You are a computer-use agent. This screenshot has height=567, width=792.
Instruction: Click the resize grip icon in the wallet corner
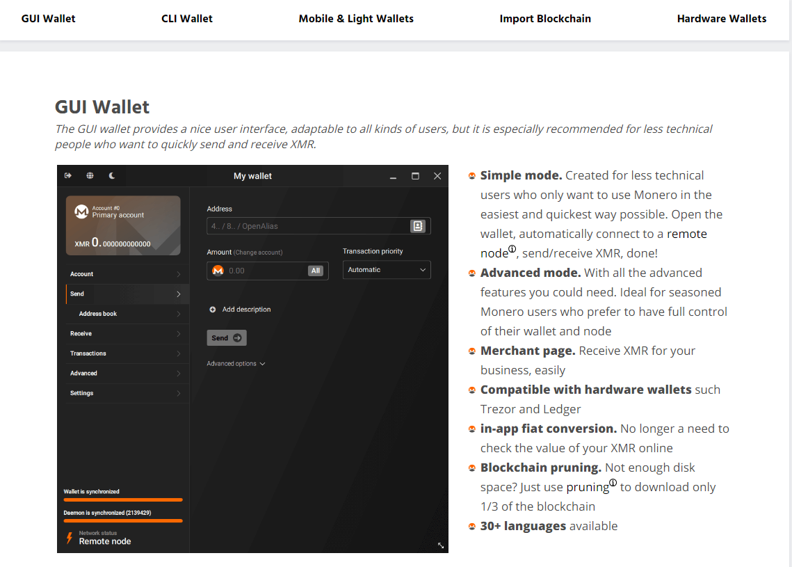click(x=440, y=545)
